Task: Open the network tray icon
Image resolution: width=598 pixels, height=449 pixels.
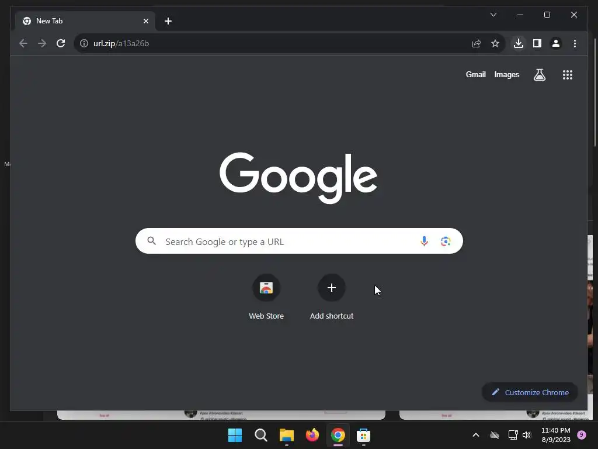Action: point(513,435)
